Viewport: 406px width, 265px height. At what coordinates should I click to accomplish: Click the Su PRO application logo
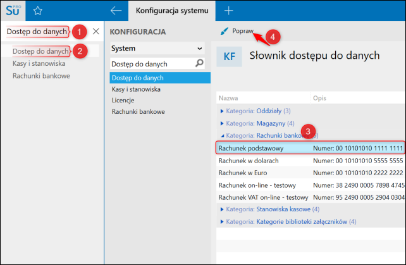click(12, 10)
